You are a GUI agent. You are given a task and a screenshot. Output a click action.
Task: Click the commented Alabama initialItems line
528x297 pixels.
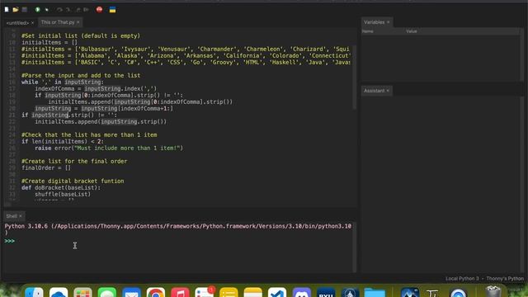[186, 55]
